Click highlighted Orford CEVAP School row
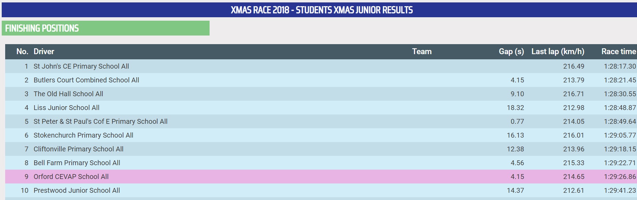 pyautogui.click(x=71, y=177)
